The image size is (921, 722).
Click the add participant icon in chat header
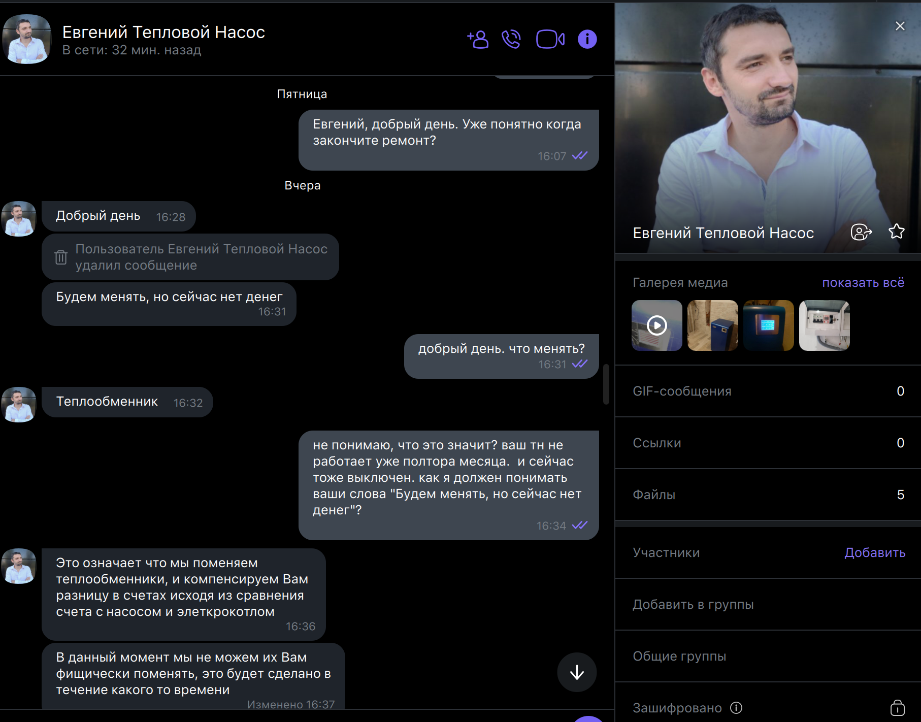pyautogui.click(x=478, y=39)
